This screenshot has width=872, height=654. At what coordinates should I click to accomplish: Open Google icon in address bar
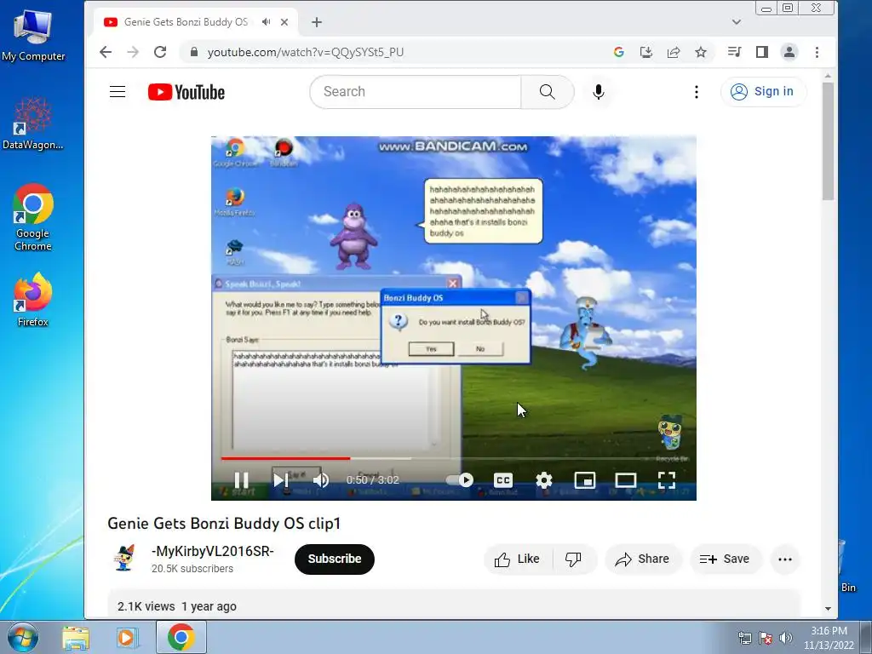tap(618, 52)
